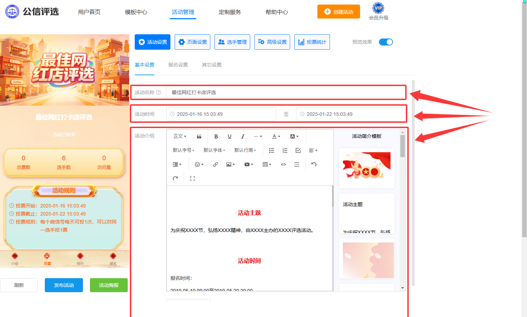The height and width of the screenshot is (317, 527).
Task: Open the font color dropdown
Action: (x=276, y=136)
